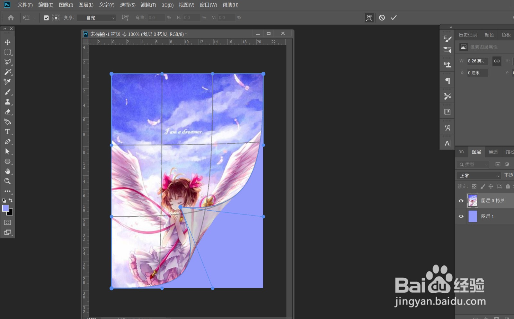Screen dimensions: 514x319
Task: Click the background color swatch
Action: pos(11,214)
